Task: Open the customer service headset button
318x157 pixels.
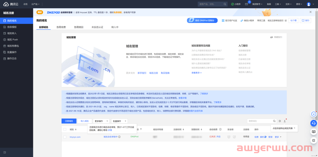Action: pos(314,123)
